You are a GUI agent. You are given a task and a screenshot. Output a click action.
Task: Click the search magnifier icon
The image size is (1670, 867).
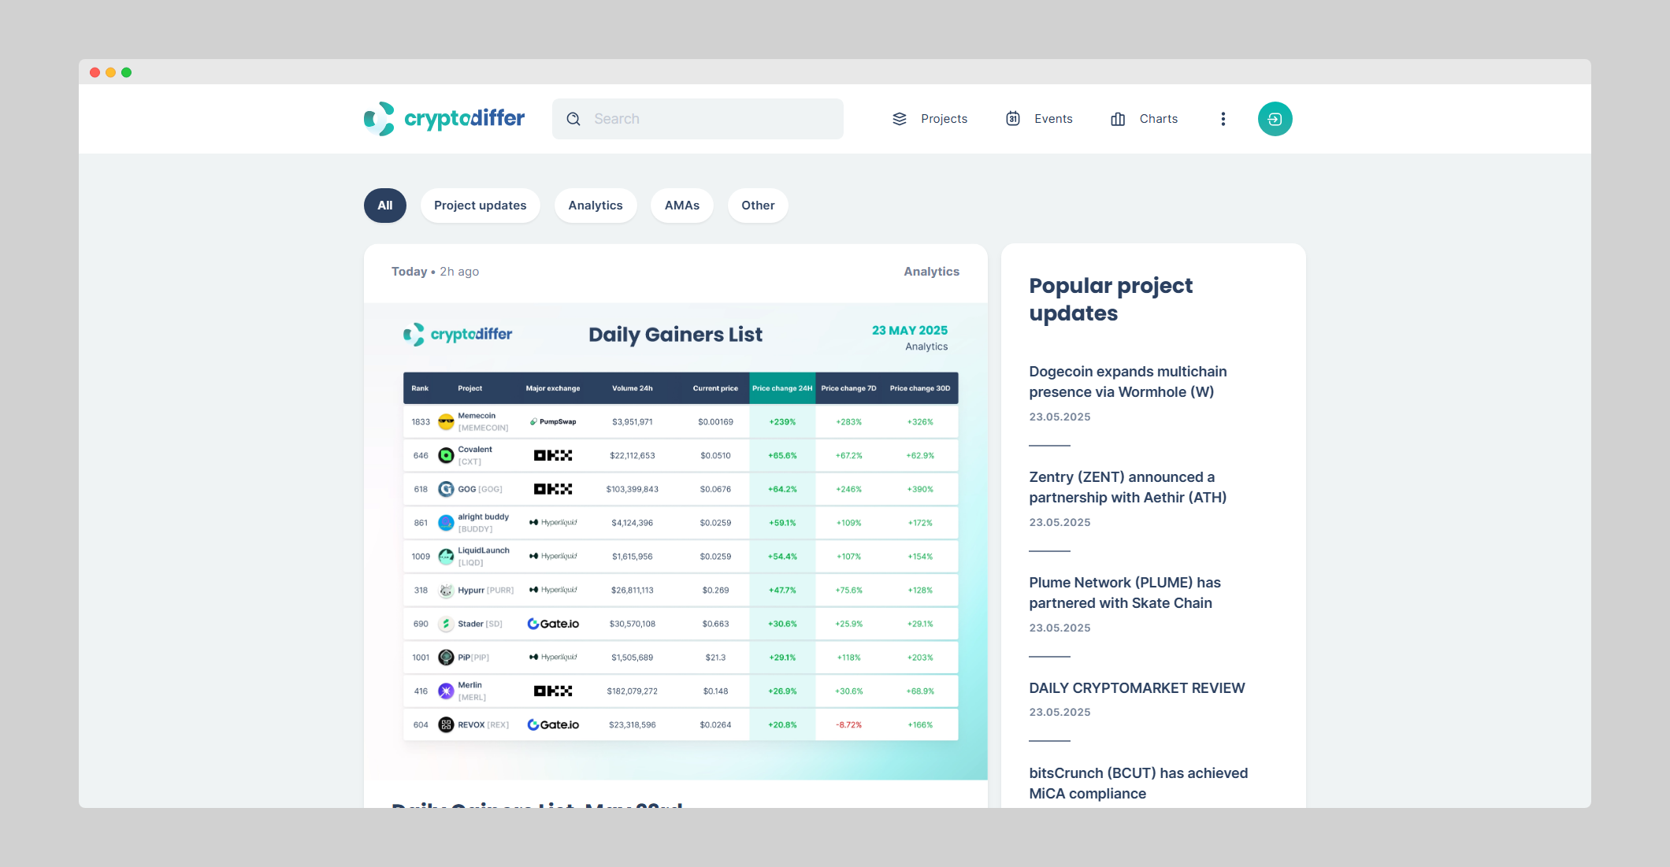coord(573,119)
